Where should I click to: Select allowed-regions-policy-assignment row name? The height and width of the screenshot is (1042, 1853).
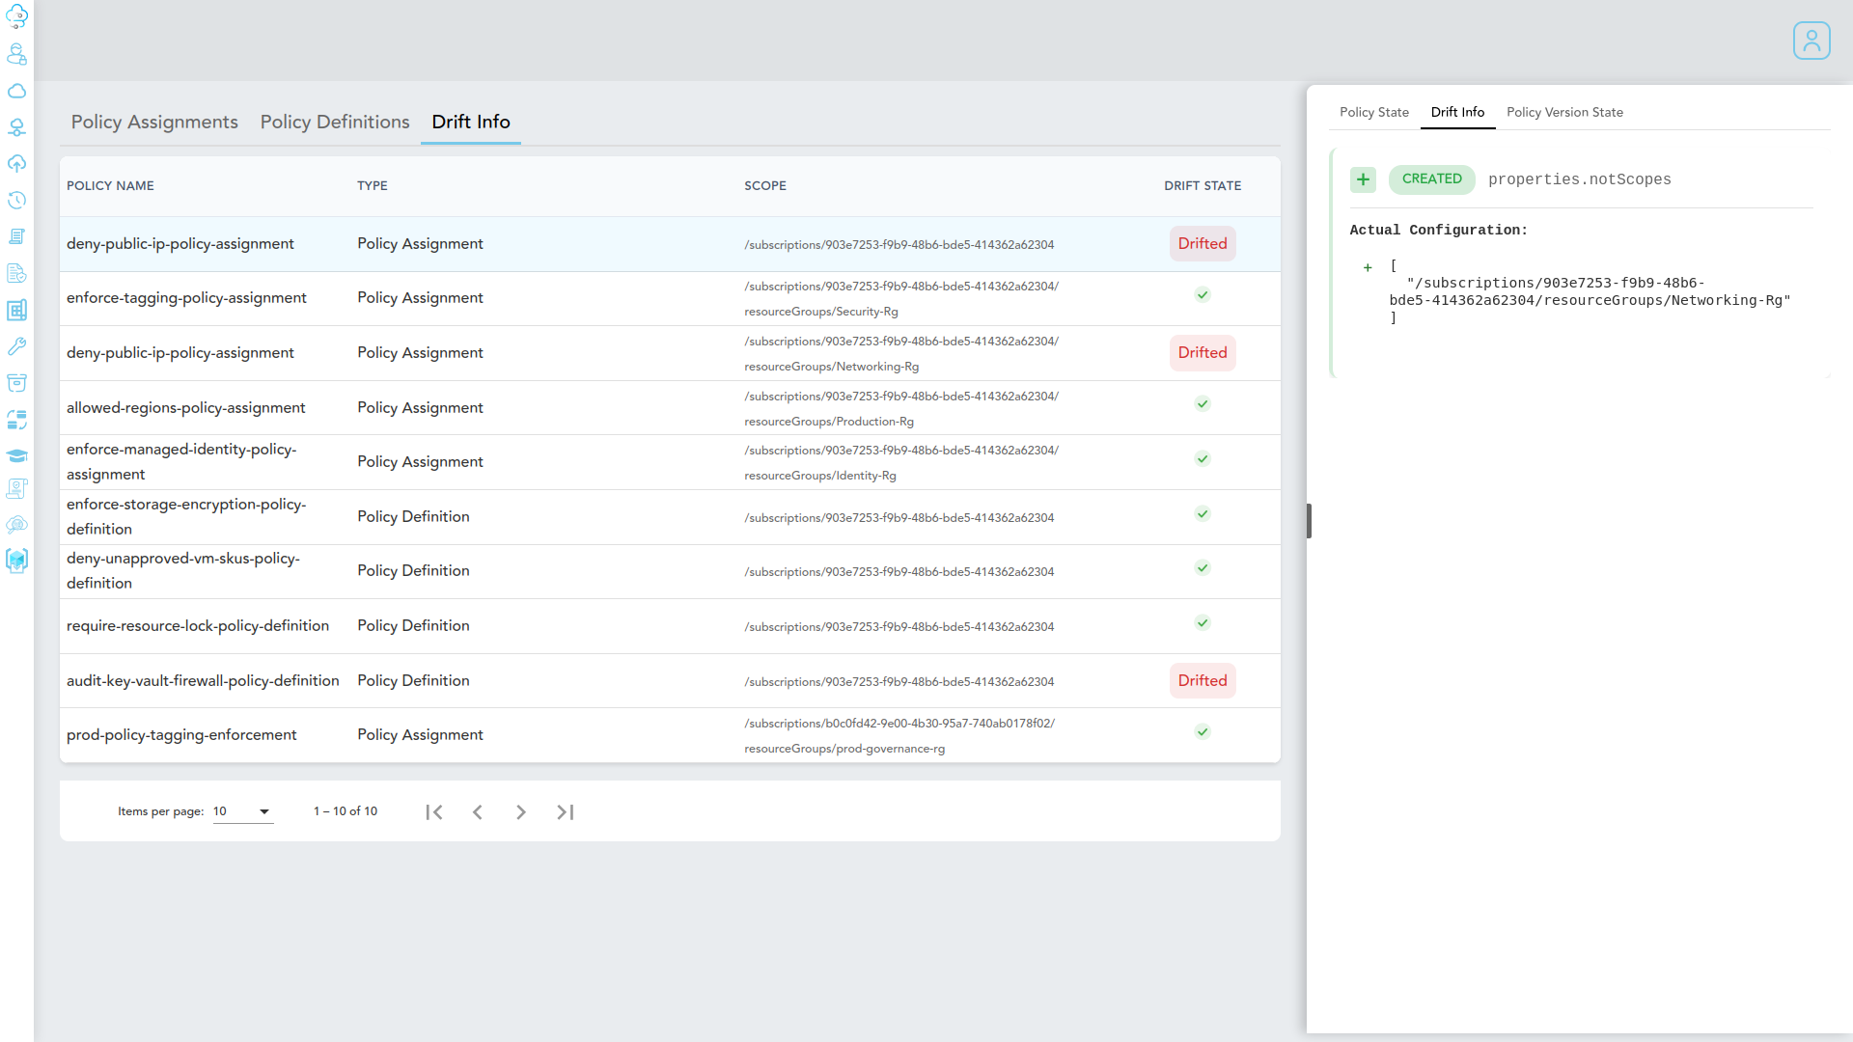pos(185,408)
